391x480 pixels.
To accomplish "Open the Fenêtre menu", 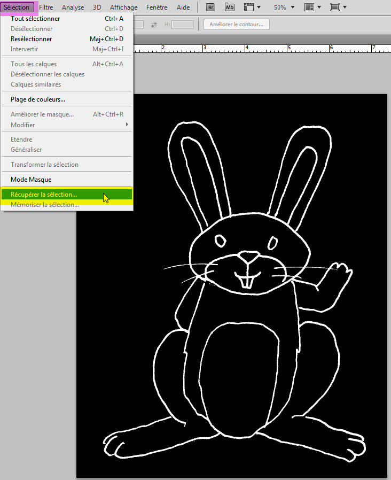I will click(157, 7).
